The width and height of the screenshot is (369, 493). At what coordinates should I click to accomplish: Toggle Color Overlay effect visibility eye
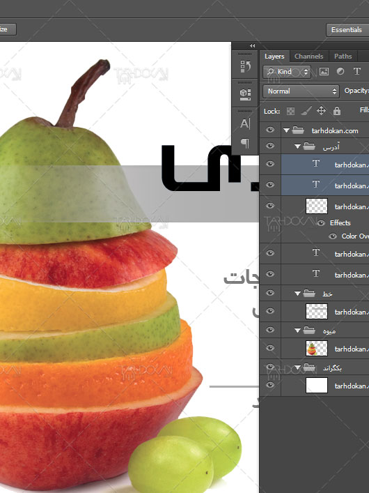click(x=333, y=236)
